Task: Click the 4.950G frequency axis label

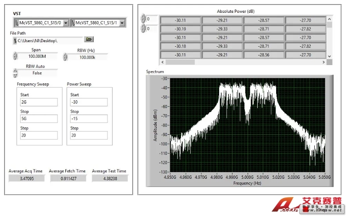Action: coord(171,175)
